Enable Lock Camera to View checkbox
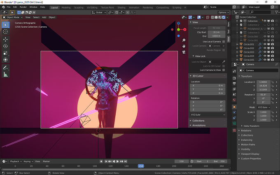 click(224, 70)
